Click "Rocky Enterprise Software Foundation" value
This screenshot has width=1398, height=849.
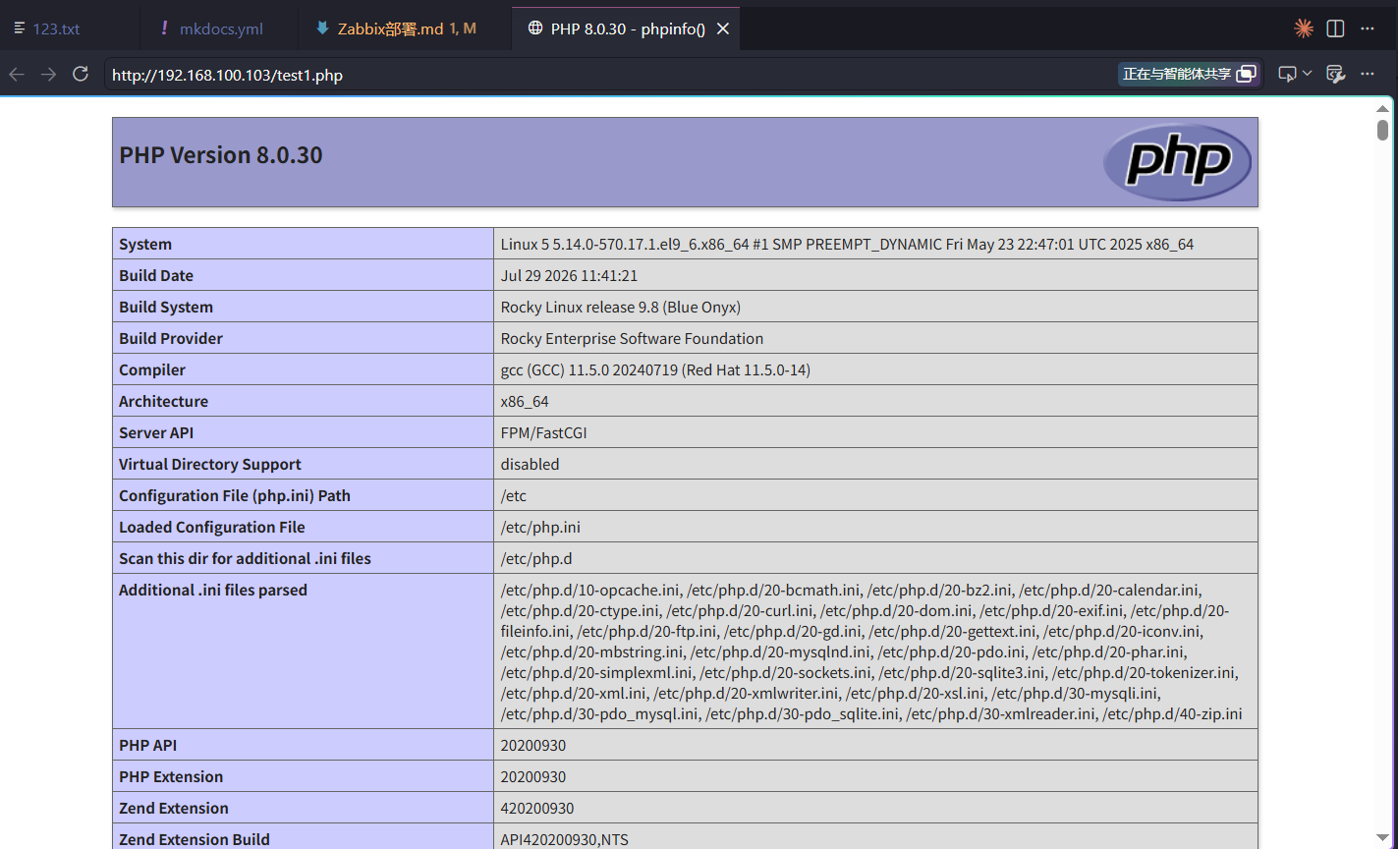pos(632,338)
